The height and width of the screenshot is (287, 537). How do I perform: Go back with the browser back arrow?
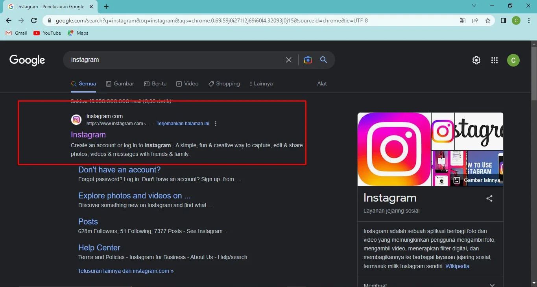point(9,20)
